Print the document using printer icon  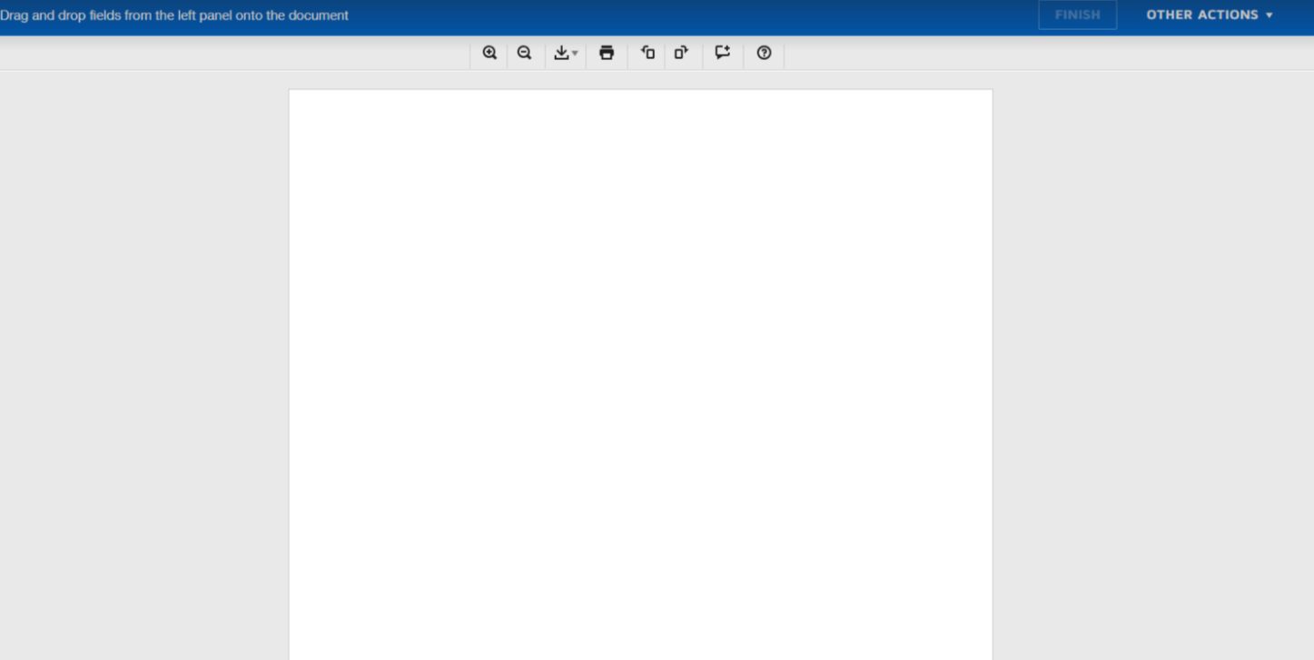[x=607, y=53]
